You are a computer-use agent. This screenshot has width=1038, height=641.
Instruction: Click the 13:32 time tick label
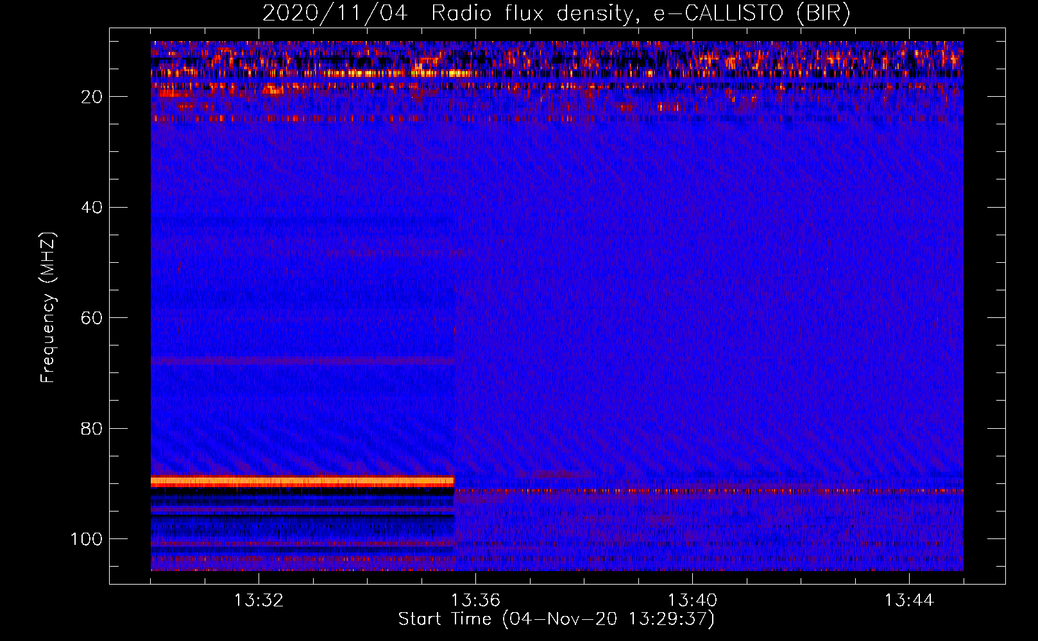(259, 601)
